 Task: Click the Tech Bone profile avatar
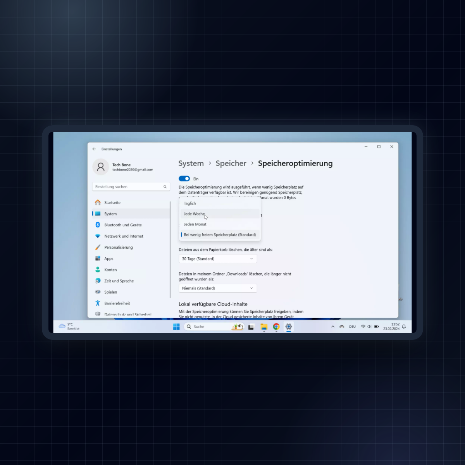tap(101, 167)
